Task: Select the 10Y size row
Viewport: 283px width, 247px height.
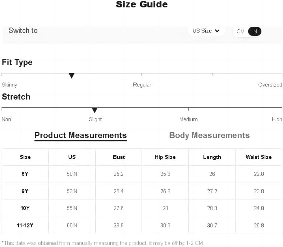Action: [x=142, y=208]
